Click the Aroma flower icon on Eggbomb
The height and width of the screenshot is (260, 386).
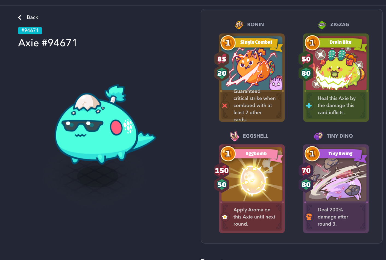coord(225,217)
